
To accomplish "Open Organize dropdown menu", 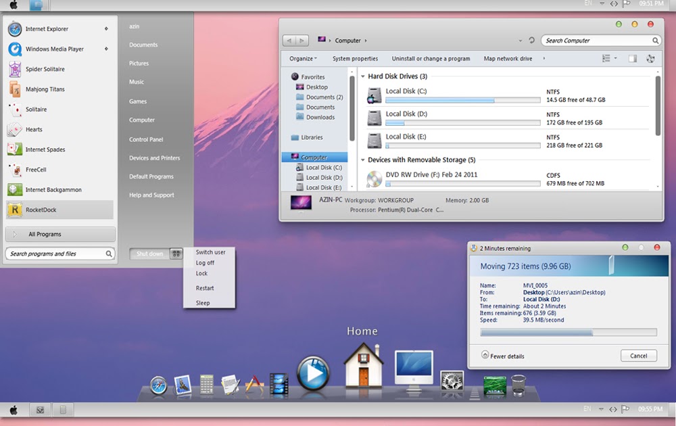I will click(x=303, y=59).
